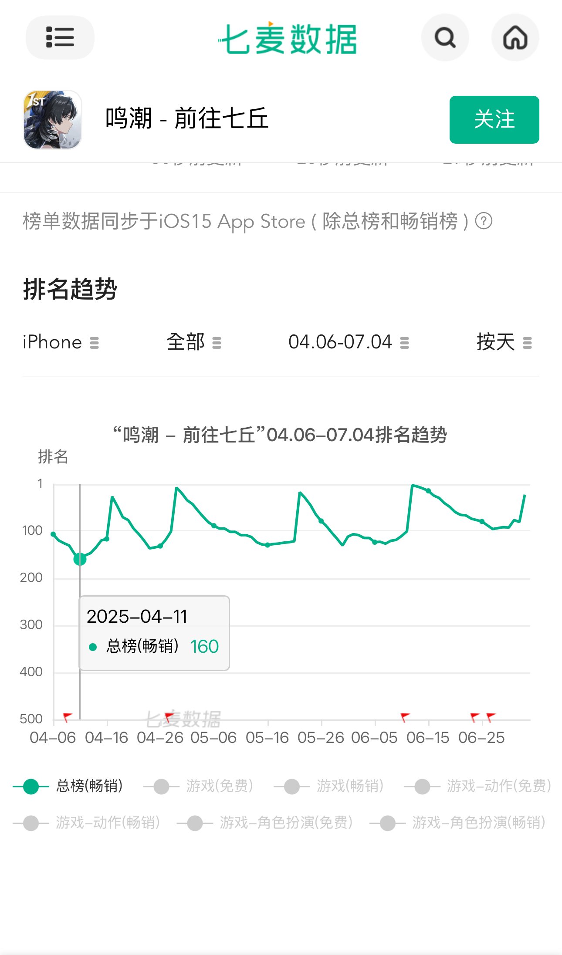This screenshot has height=955, width=562.
Task: Click the 排名趋势 section heading
Action: [x=70, y=289]
